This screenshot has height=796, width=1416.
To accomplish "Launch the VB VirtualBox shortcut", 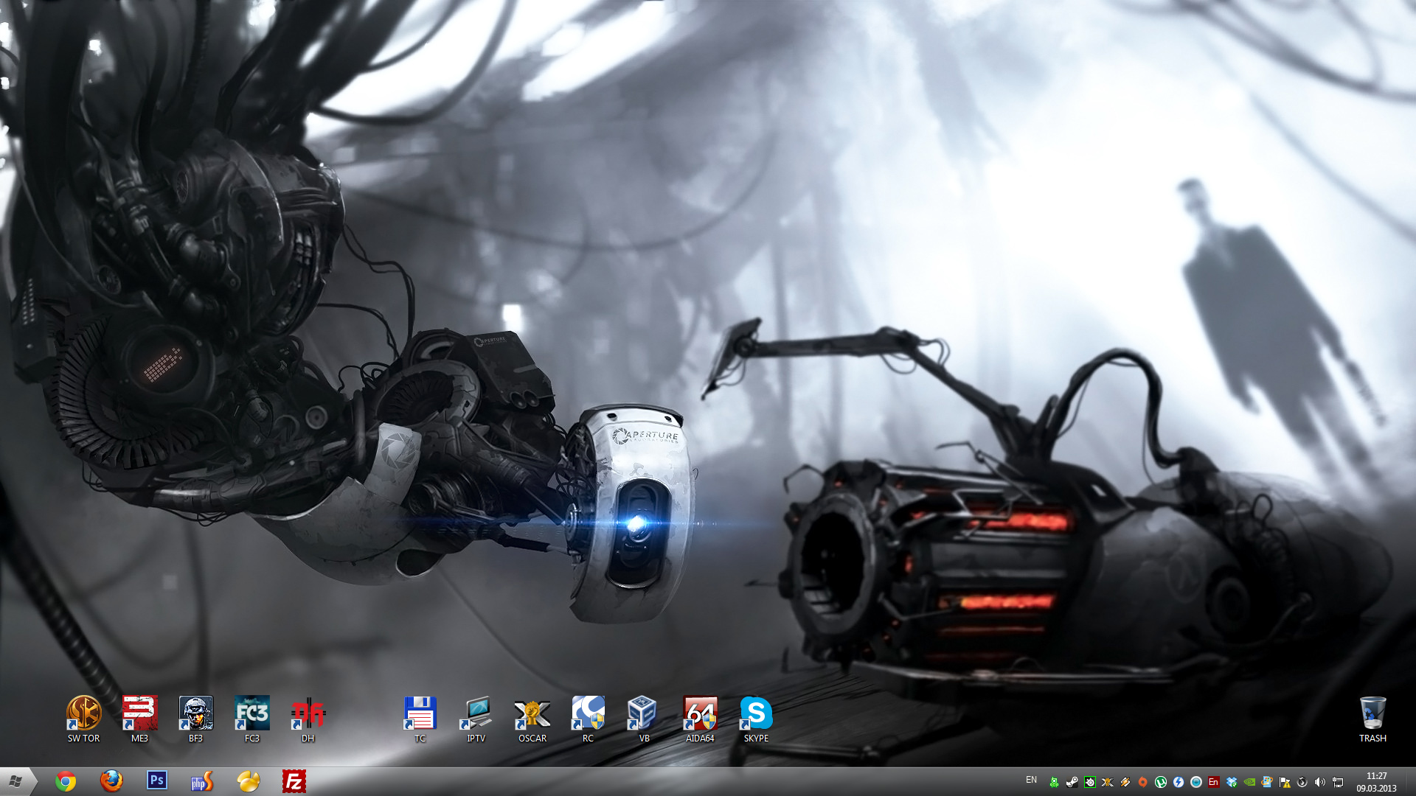I will [x=644, y=719].
